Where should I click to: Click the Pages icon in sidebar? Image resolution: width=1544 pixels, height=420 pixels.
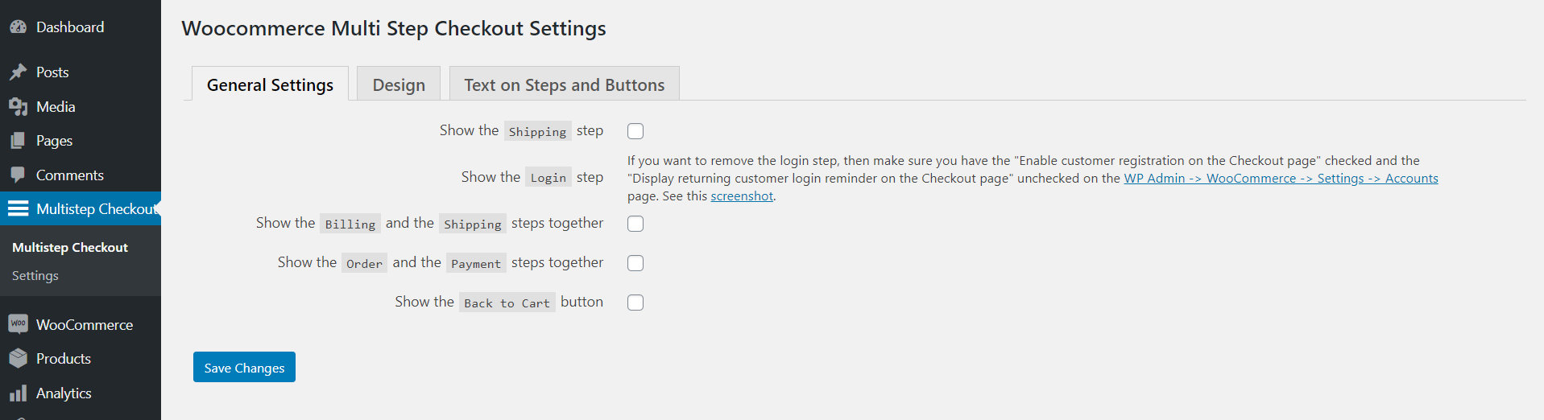pos(18,141)
